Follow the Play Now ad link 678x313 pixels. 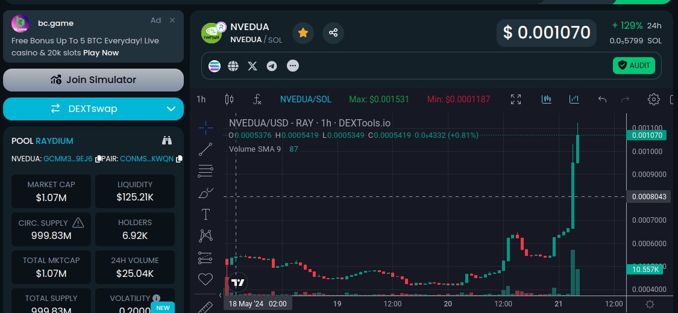coord(101,53)
